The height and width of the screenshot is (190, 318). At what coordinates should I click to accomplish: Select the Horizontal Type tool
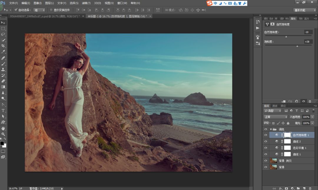point(3,111)
